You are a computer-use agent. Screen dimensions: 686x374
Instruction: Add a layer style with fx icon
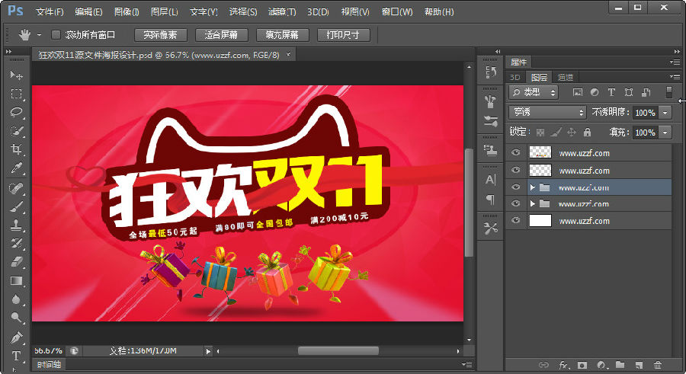(x=563, y=365)
